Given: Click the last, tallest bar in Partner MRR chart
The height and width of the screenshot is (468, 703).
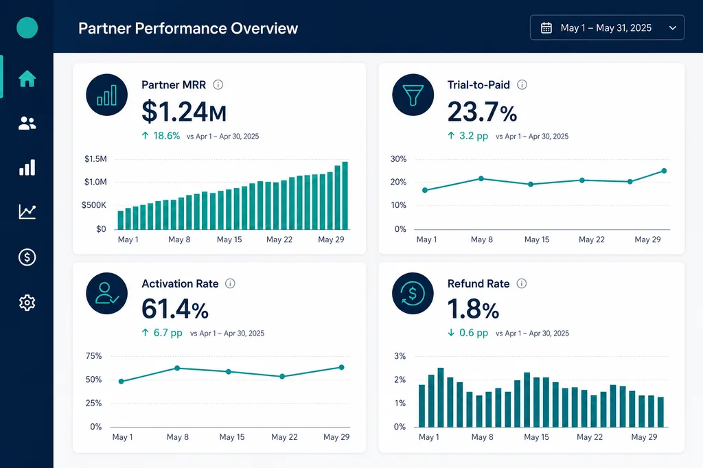Looking at the screenshot, I should pyautogui.click(x=345, y=196).
